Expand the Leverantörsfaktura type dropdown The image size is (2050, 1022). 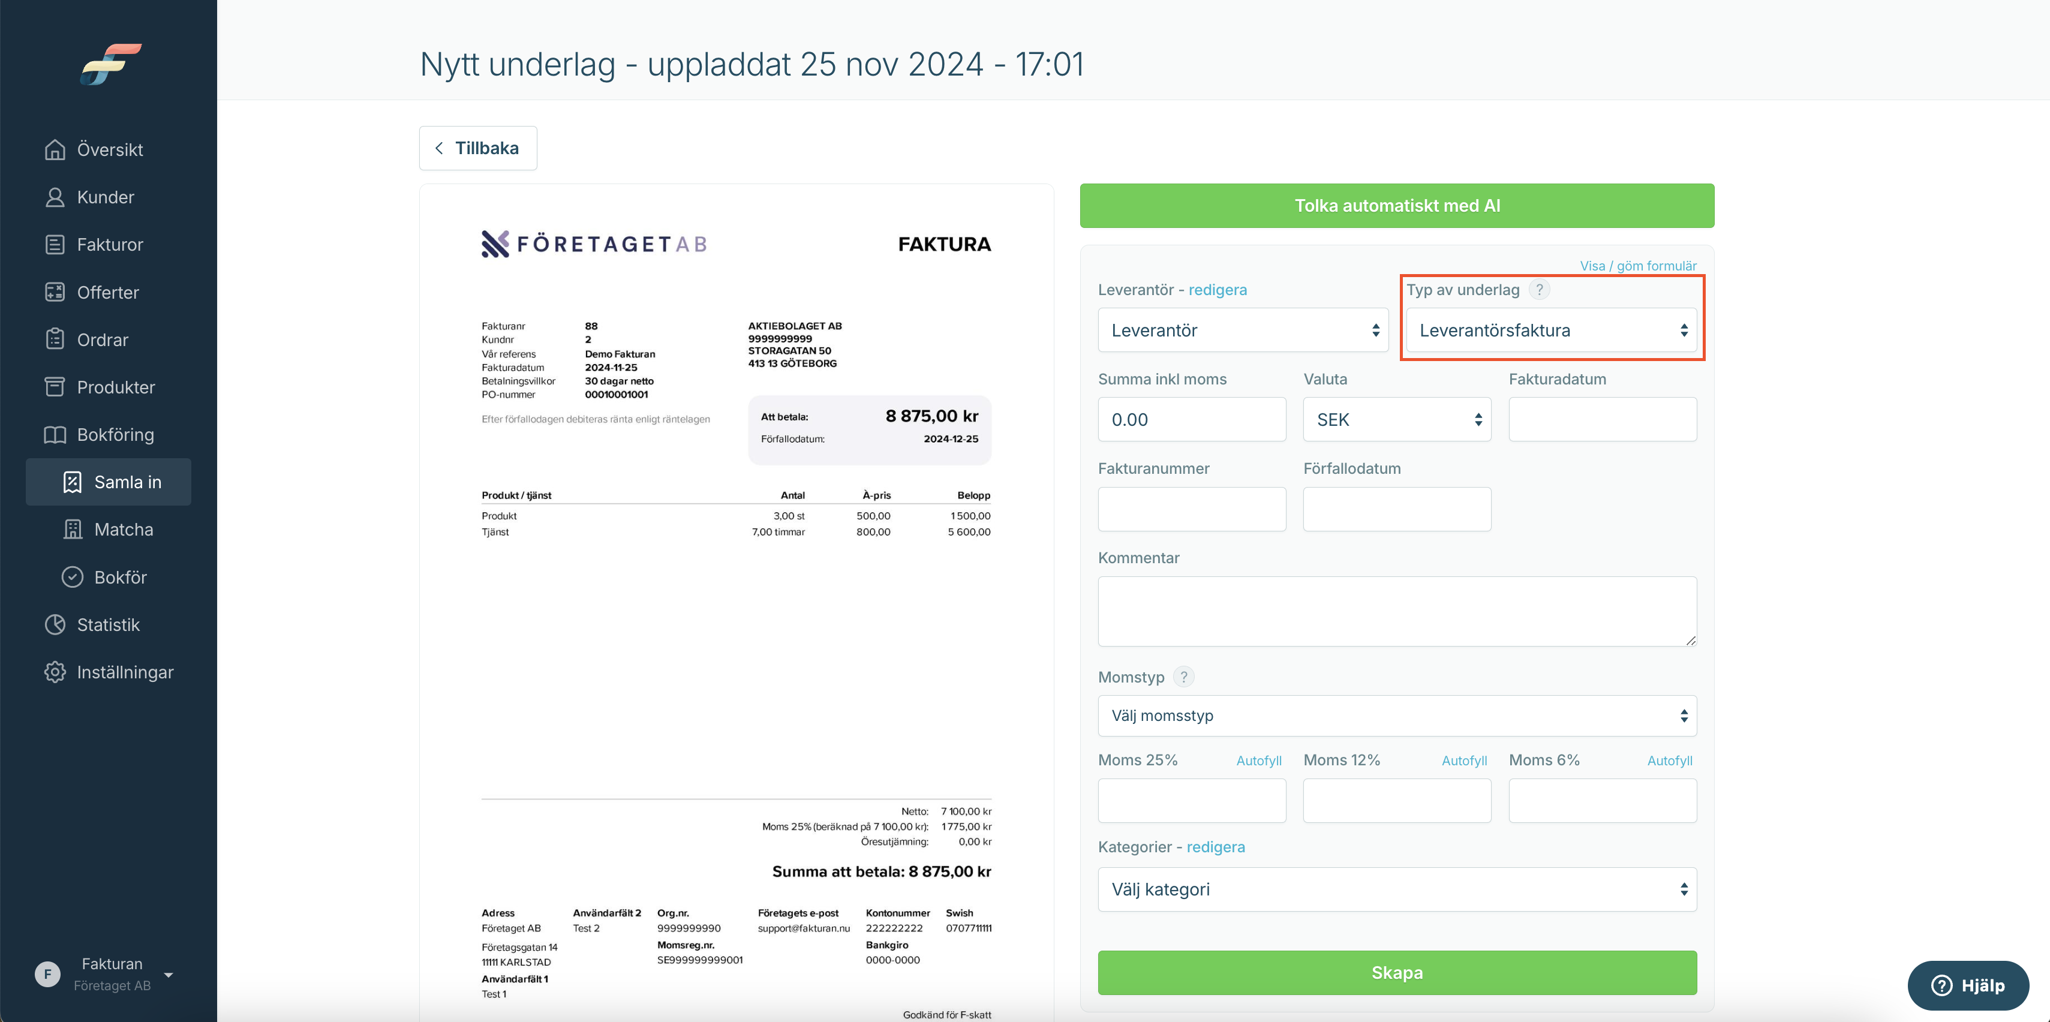tap(1551, 330)
